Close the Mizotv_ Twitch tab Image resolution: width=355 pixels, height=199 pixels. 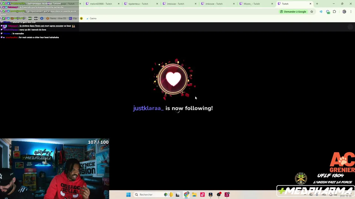[x=272, y=4]
